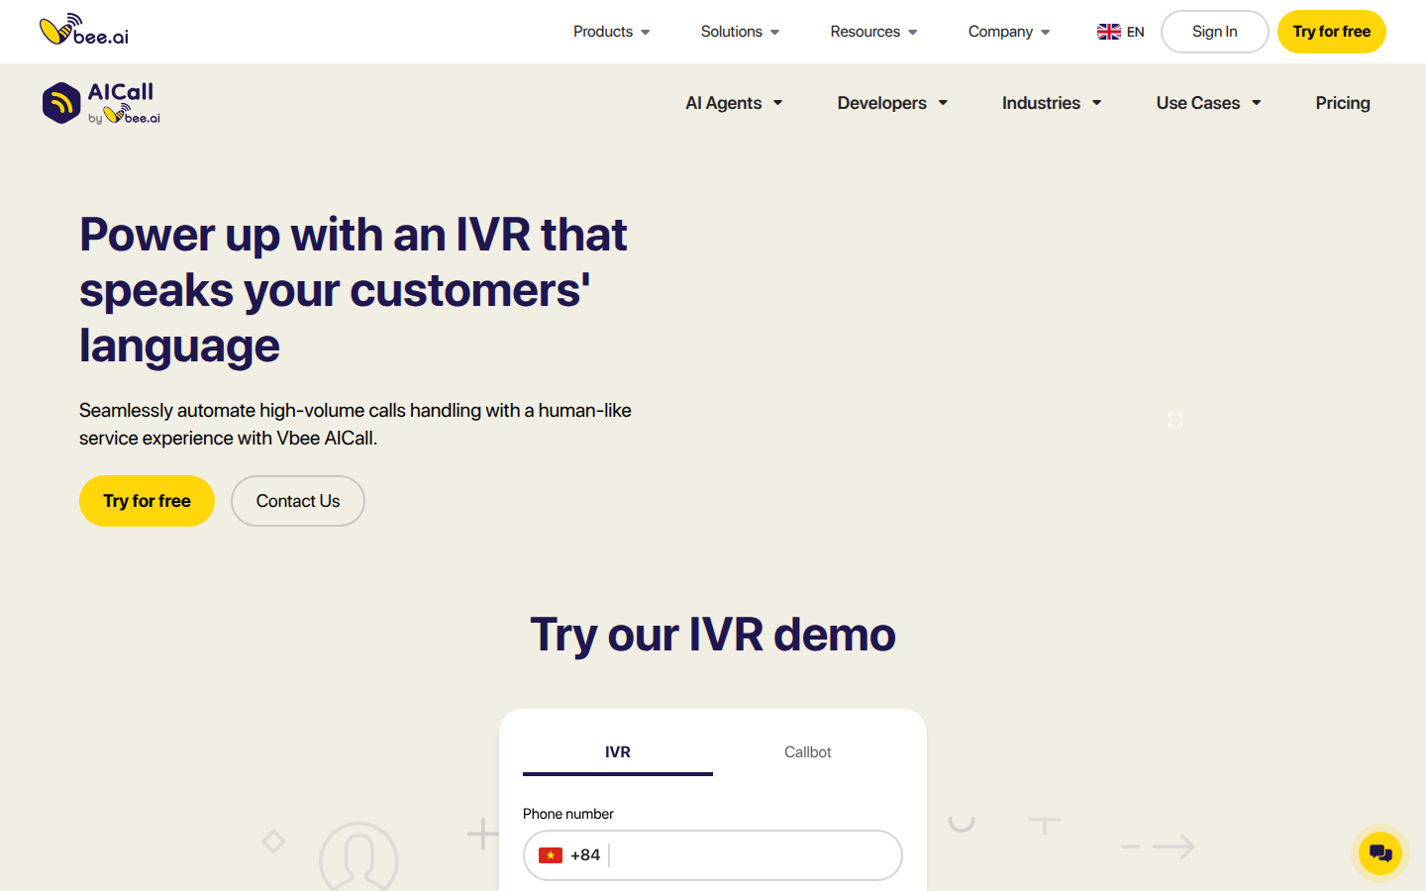Click the AICall logo icon
The height and width of the screenshot is (891, 1426).
(61, 103)
